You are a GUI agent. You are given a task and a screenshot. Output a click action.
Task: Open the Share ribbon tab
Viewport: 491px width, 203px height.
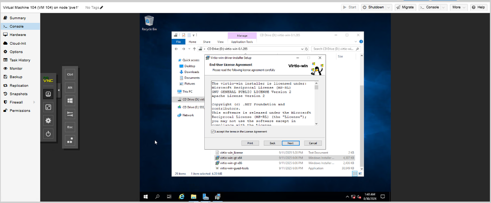[207, 42]
